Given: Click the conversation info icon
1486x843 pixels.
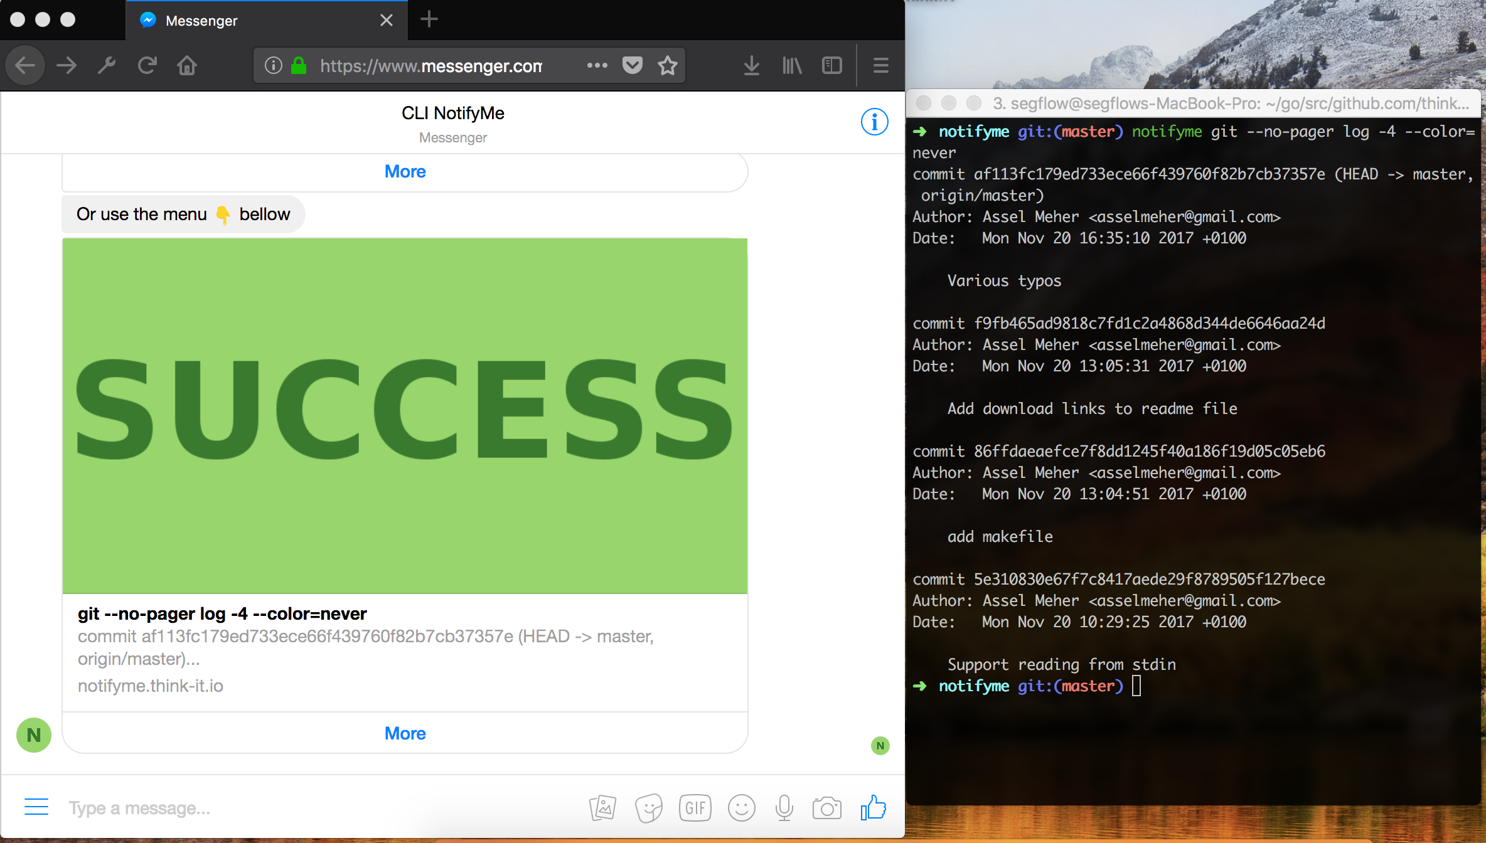Looking at the screenshot, I should pyautogui.click(x=874, y=122).
